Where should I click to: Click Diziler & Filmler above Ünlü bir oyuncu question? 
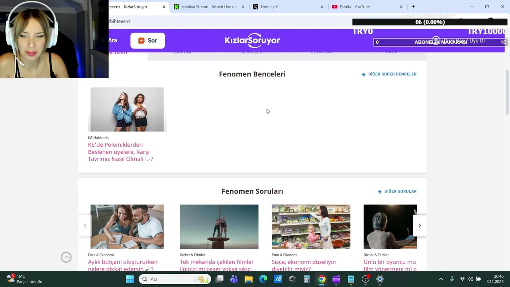[x=376, y=255]
